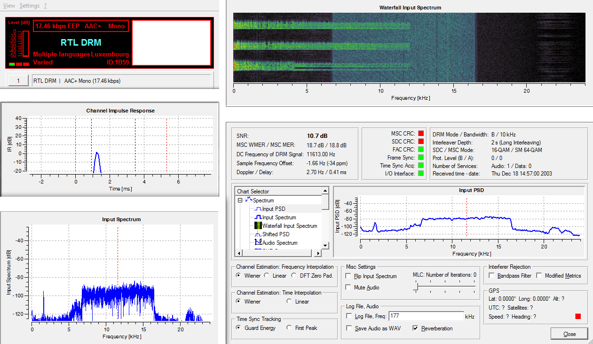The height and width of the screenshot is (344, 593).
Task: Enable the Flip Input Spectrum checkbox
Action: [348, 276]
